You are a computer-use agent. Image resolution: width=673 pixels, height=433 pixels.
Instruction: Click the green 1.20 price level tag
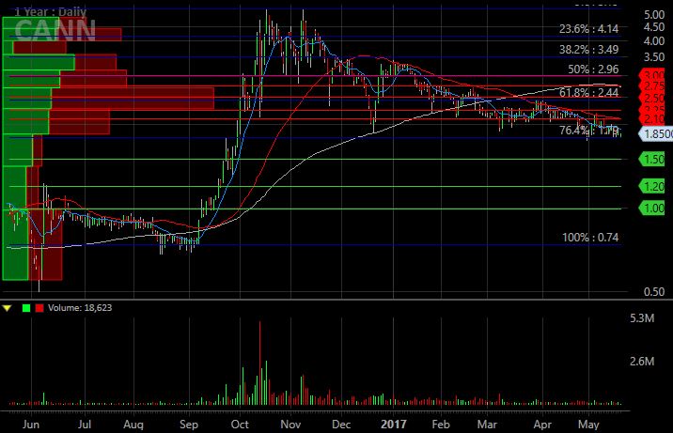[x=652, y=186]
